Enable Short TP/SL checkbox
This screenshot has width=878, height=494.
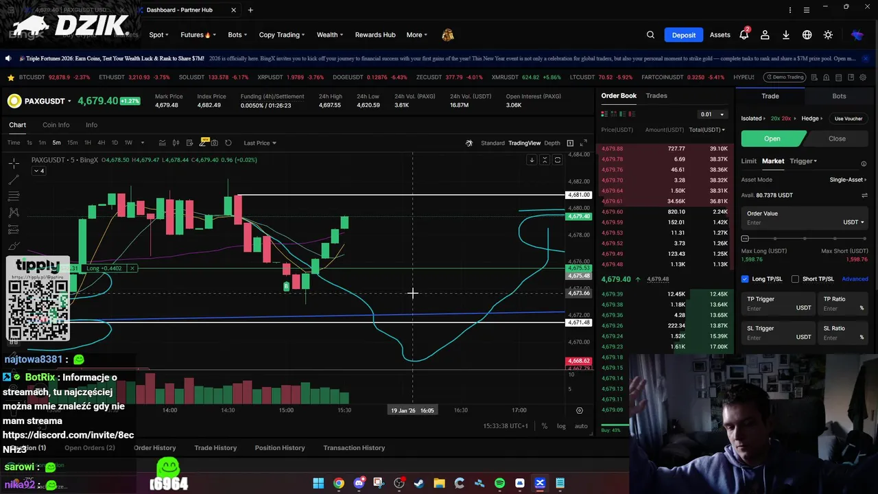coord(795,279)
